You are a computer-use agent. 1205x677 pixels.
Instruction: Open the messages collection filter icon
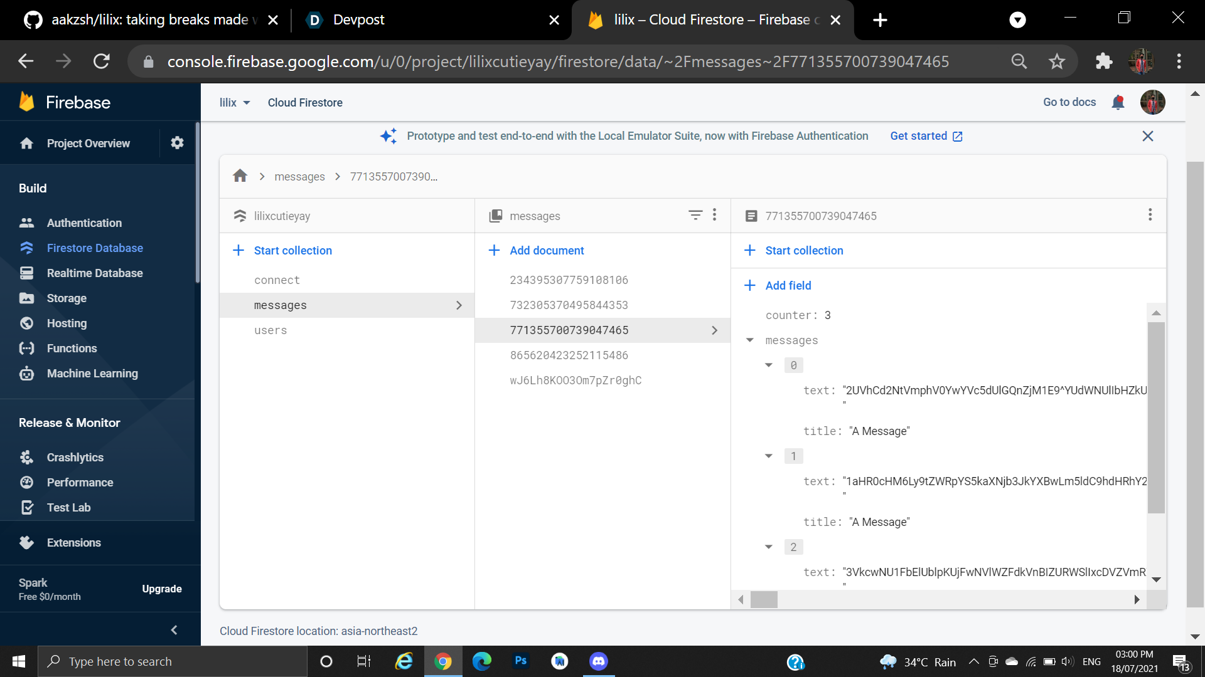point(695,215)
